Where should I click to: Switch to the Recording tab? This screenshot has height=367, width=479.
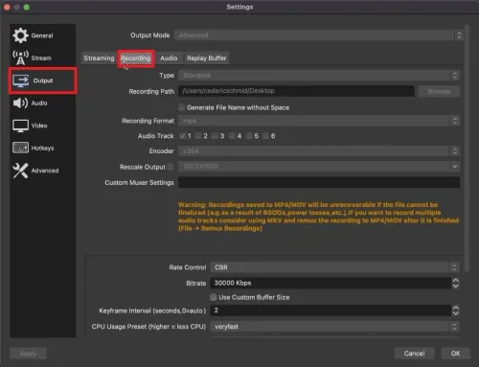pos(136,58)
